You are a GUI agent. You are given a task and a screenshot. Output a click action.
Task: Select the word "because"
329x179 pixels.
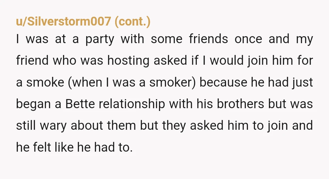pos(223,82)
